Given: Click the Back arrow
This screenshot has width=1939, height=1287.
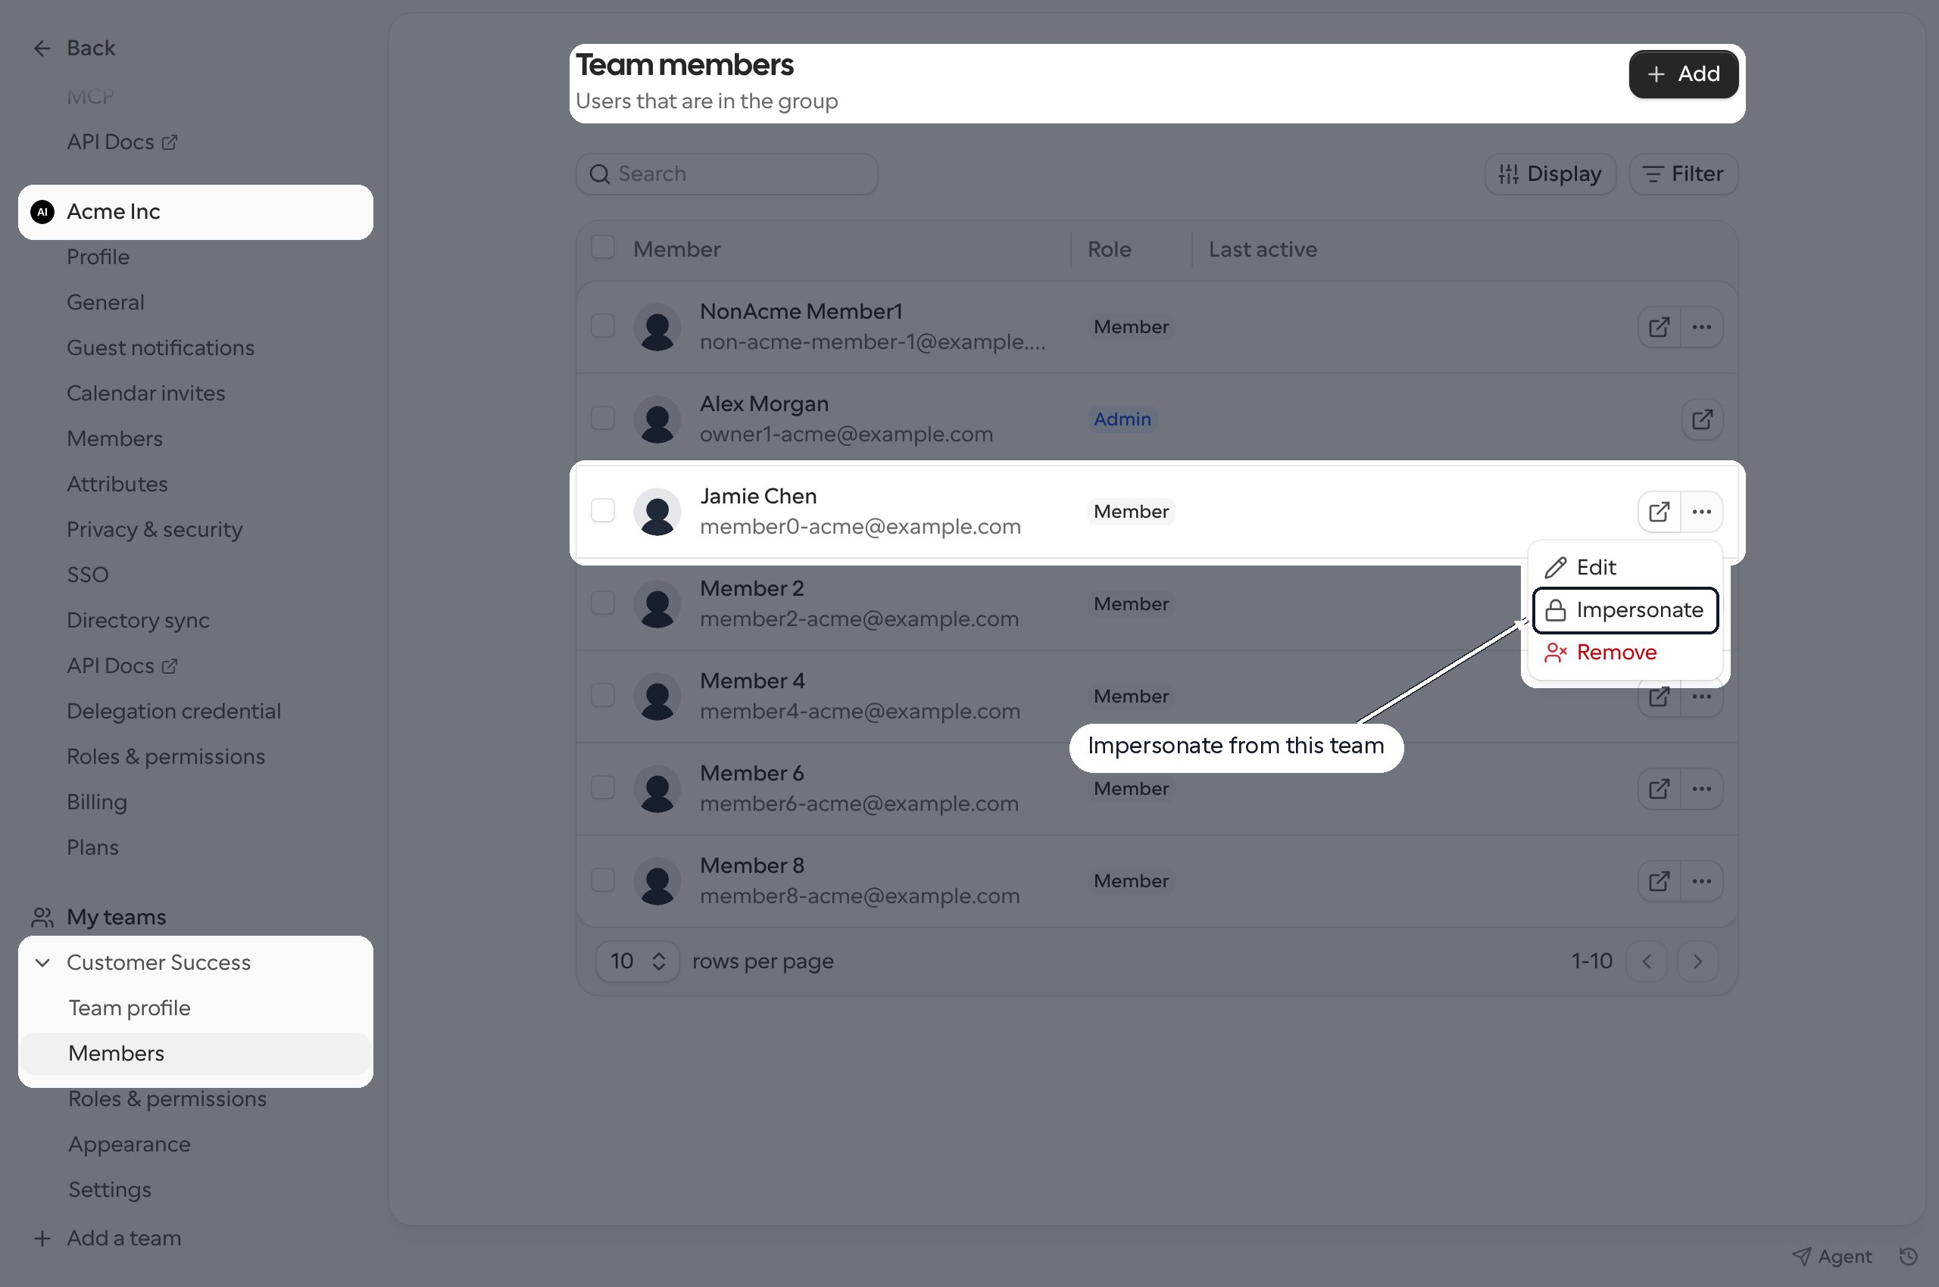Looking at the screenshot, I should click(42, 48).
